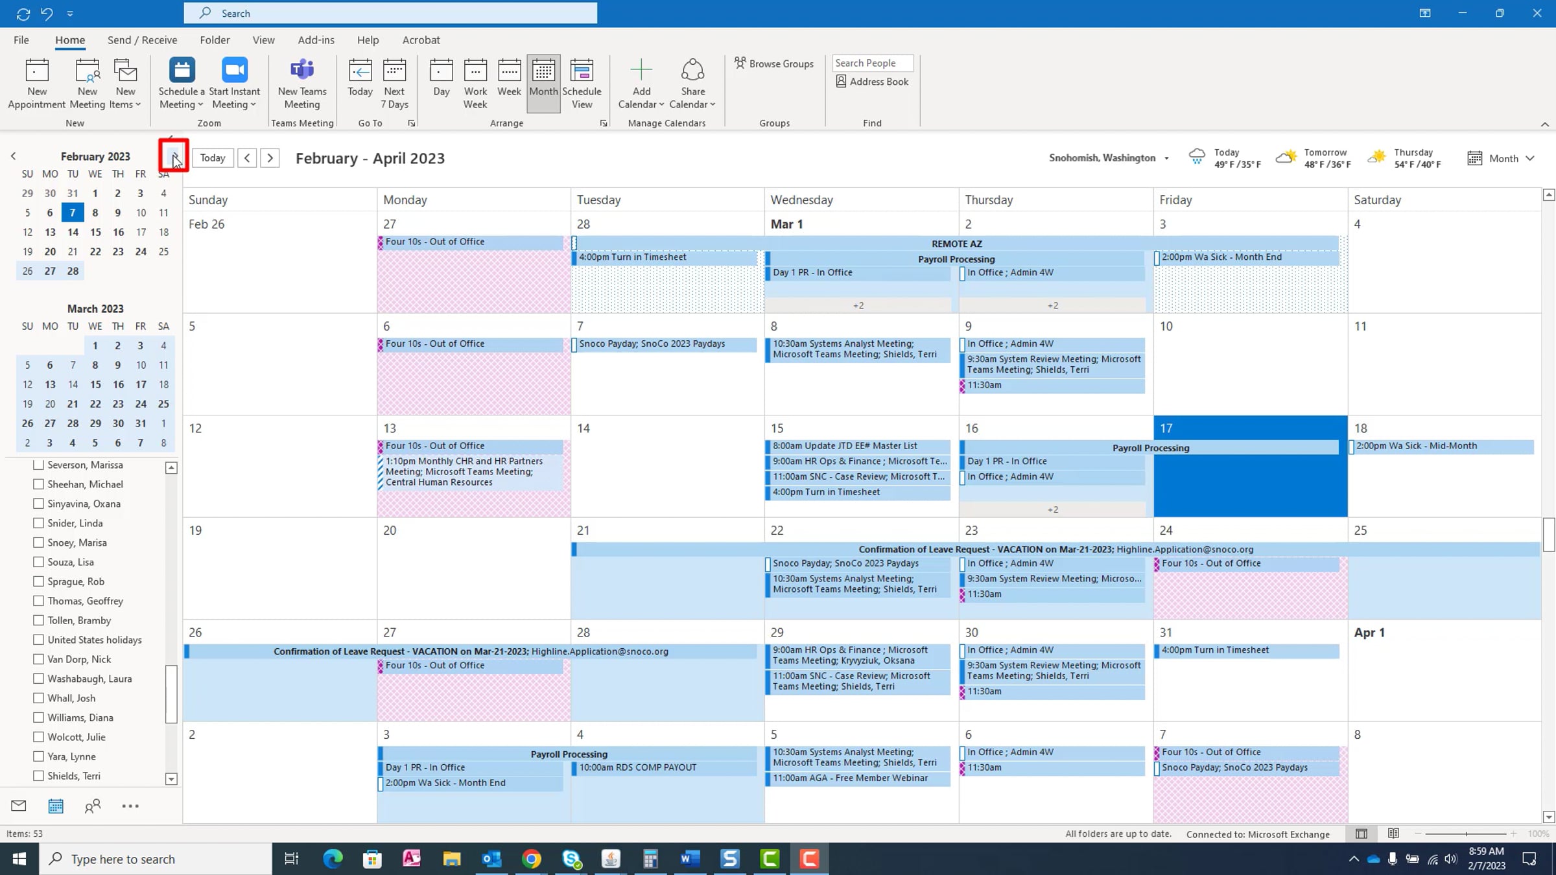This screenshot has height=875, width=1556.
Task: Check the Shields, Terri calendar
Action: [38, 776]
